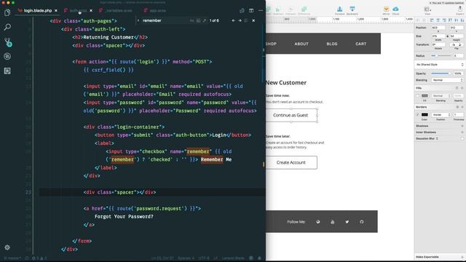The image size is (466, 262).
Task: Click the Subtract boolean icon in Sketch
Action: pos(278,10)
